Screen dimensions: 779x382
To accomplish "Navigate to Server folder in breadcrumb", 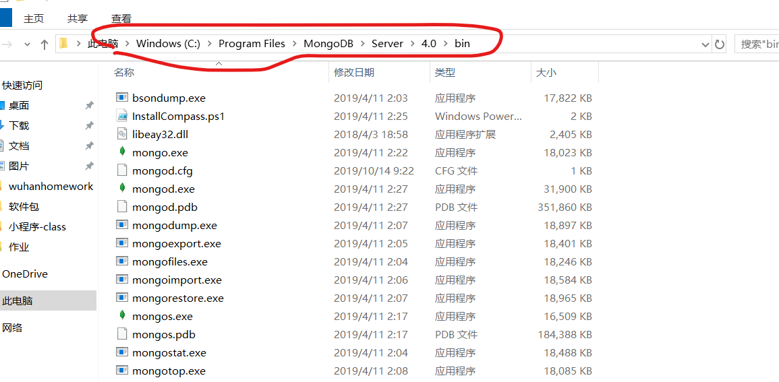I will point(388,44).
